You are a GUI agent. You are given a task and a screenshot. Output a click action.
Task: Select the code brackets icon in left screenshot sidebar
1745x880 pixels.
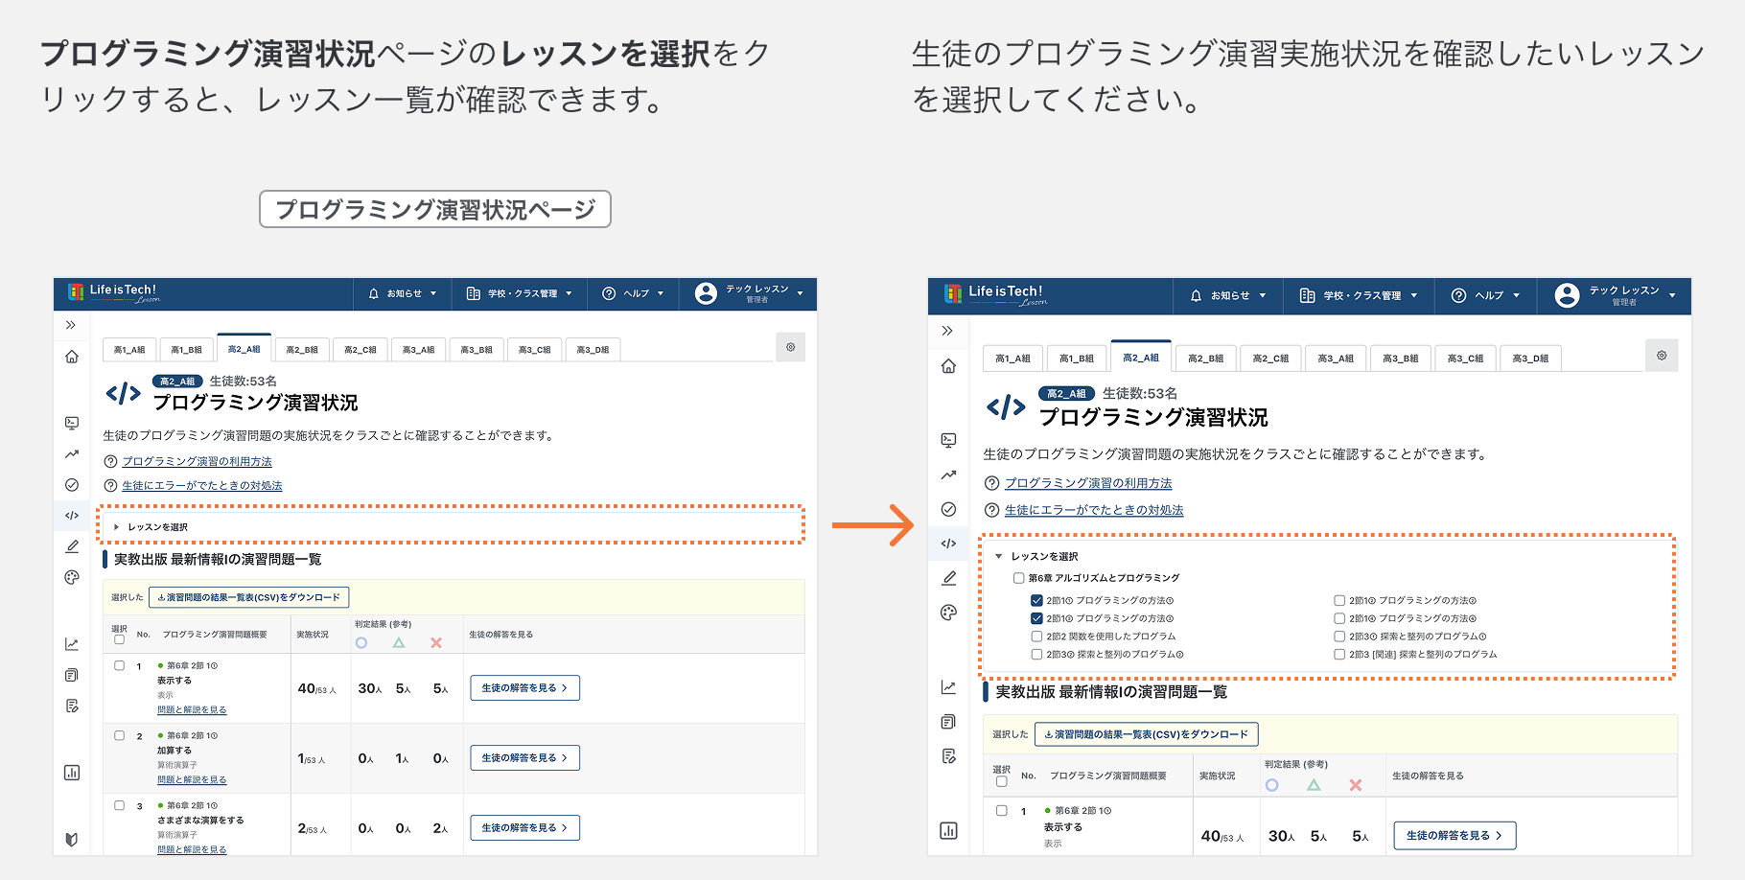pyautogui.click(x=72, y=516)
